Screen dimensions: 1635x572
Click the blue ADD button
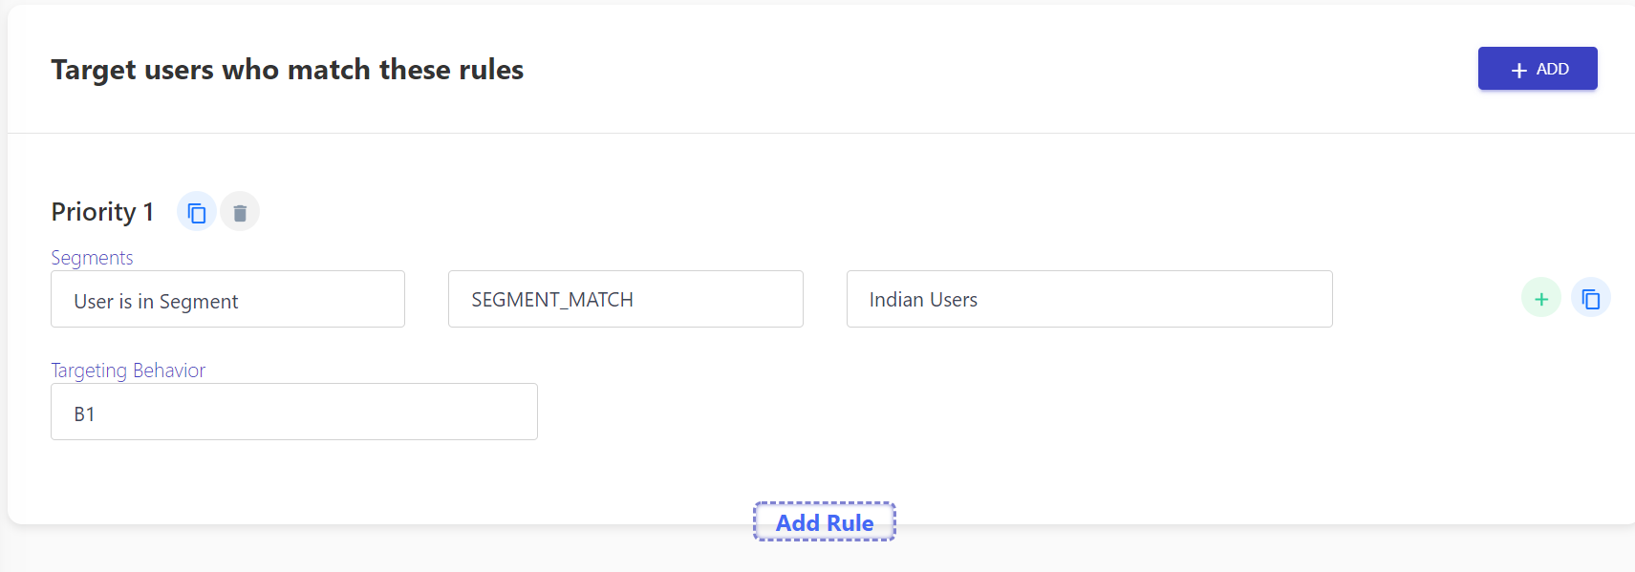(1538, 69)
